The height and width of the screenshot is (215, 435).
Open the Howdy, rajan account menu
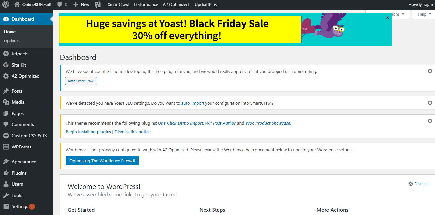[420, 5]
